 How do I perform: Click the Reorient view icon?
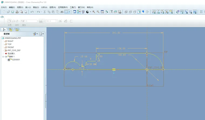(x=107, y=12)
